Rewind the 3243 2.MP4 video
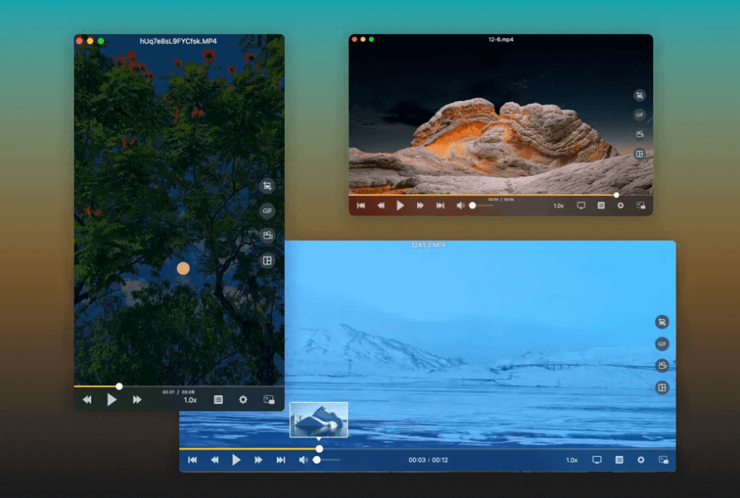740x498 pixels. point(214,460)
